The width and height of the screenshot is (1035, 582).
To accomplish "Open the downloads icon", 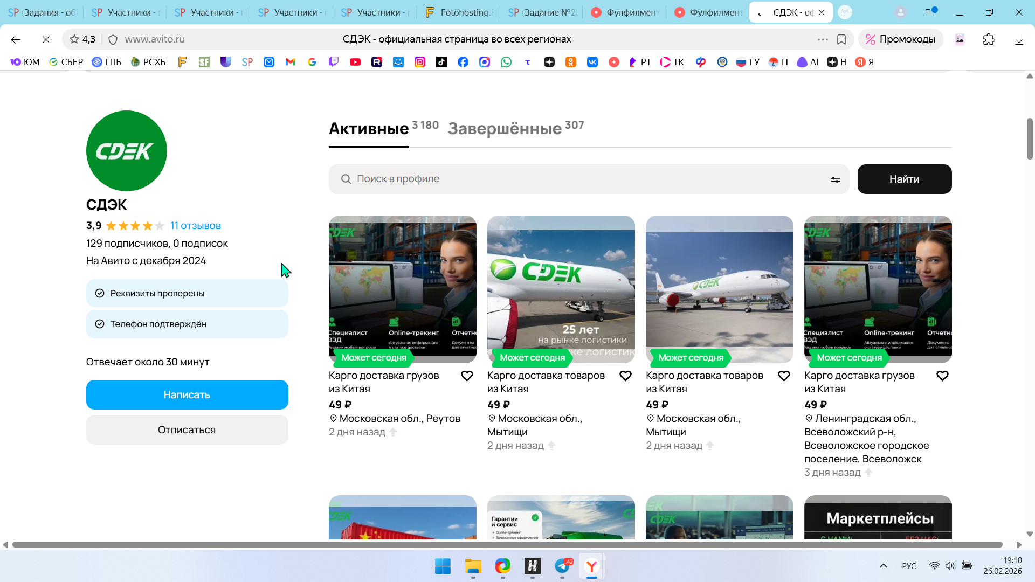I will [x=1018, y=39].
